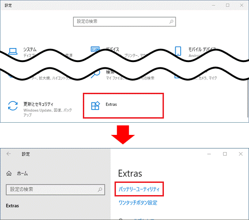This screenshot has height=220, width=249.
Task: Open the Extras settings category
Action: (x=123, y=106)
